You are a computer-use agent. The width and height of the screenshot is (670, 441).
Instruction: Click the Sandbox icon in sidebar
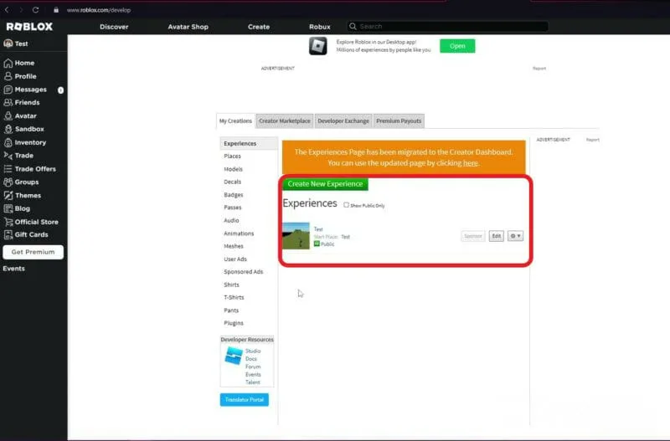pos(8,129)
